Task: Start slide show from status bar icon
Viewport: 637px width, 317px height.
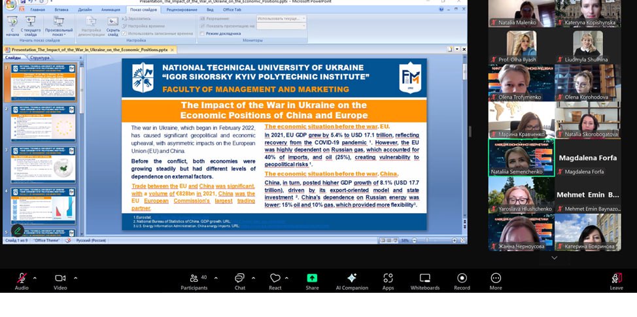Action: point(395,241)
